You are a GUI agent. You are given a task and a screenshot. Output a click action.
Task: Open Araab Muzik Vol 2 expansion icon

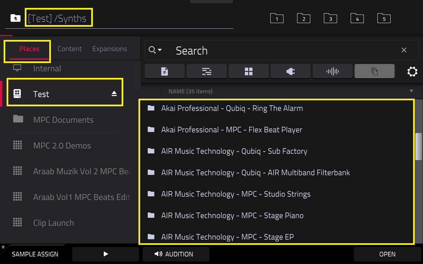tap(18, 171)
